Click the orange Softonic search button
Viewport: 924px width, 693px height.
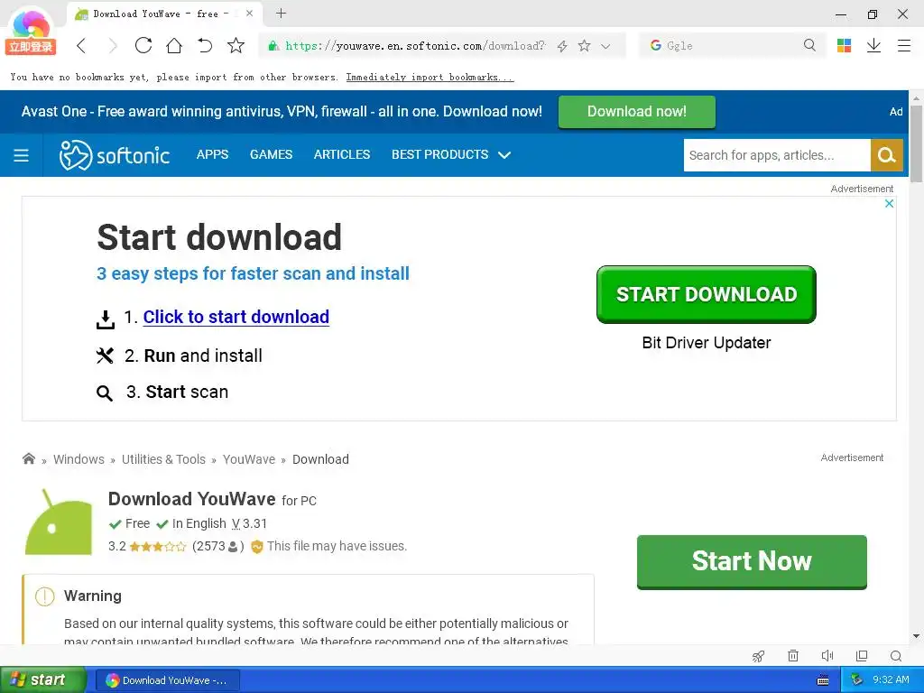coord(887,155)
